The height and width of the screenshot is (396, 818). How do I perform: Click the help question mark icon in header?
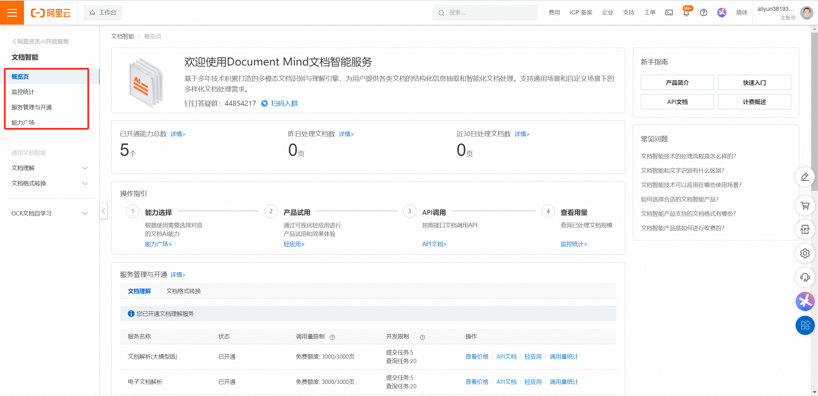(x=703, y=12)
